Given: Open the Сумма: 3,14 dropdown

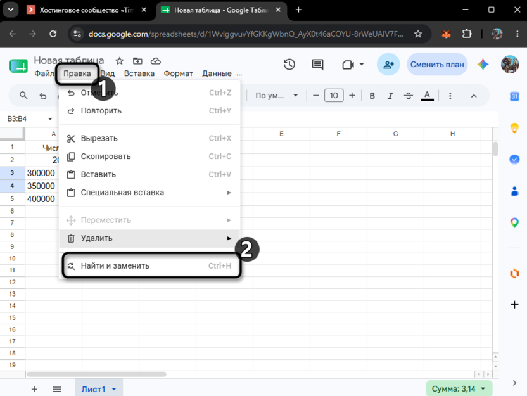Looking at the screenshot, I should click(459, 388).
